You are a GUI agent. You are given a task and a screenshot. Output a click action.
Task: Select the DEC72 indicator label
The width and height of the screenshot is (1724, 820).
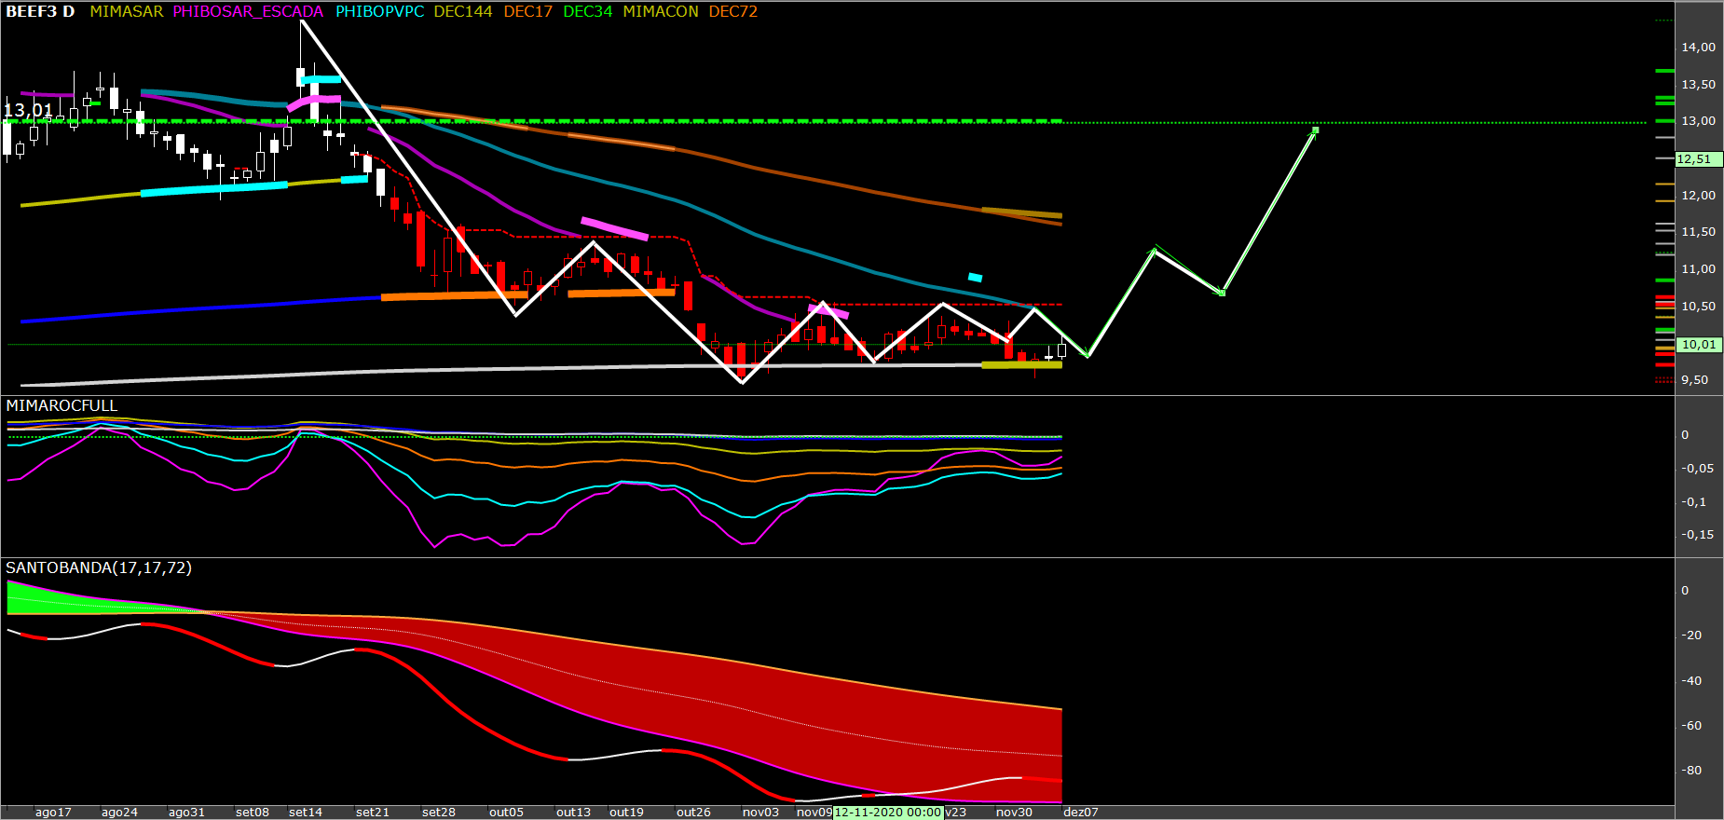732,12
